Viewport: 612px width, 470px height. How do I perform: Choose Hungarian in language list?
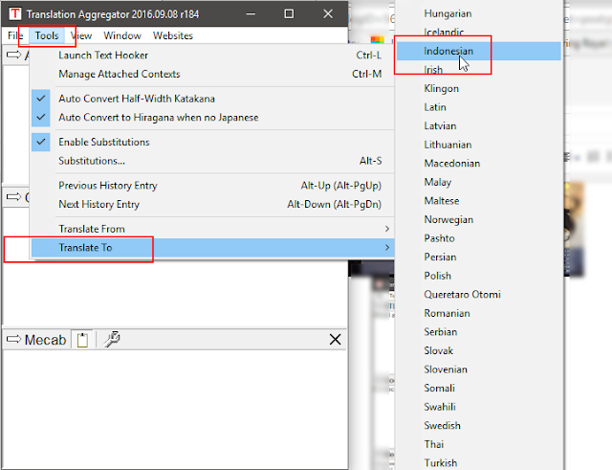[479, 13]
